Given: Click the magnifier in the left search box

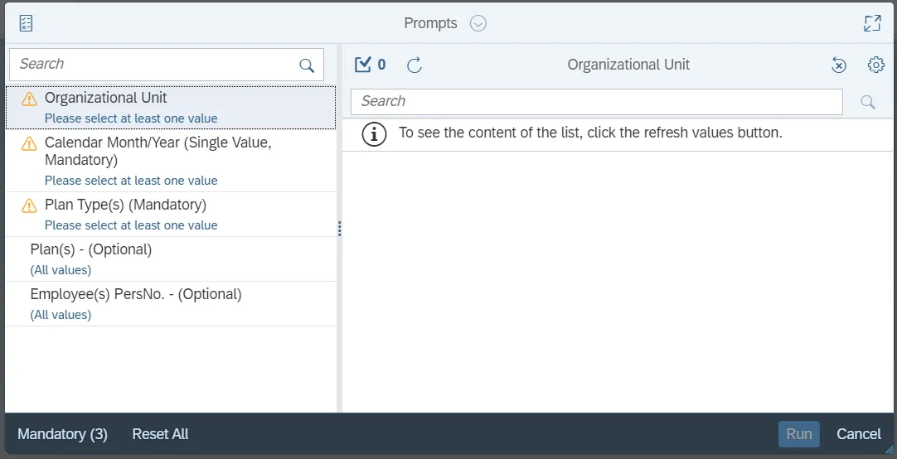Looking at the screenshot, I should click(x=307, y=65).
